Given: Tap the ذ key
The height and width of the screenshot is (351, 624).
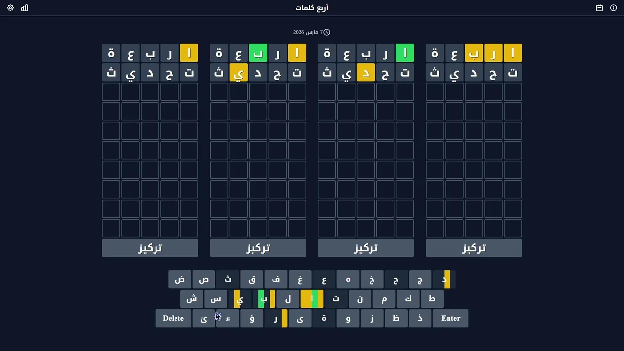Looking at the screenshot, I should tap(420, 318).
